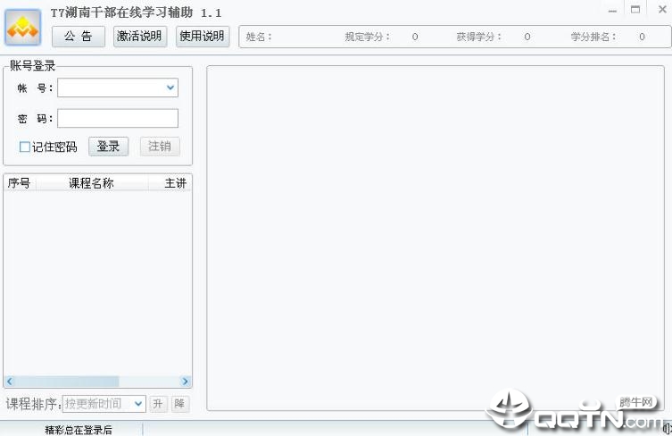Click the 降 descending sort button
Viewport: 672px width, 436px height.
[180, 404]
